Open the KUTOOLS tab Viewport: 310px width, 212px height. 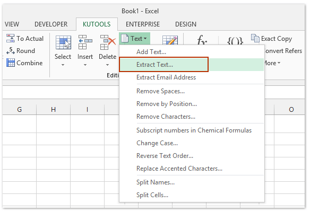97,24
